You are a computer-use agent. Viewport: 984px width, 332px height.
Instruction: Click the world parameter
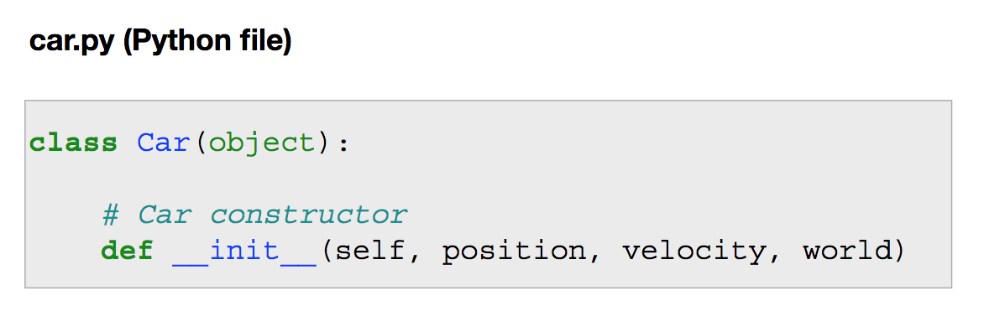(847, 252)
